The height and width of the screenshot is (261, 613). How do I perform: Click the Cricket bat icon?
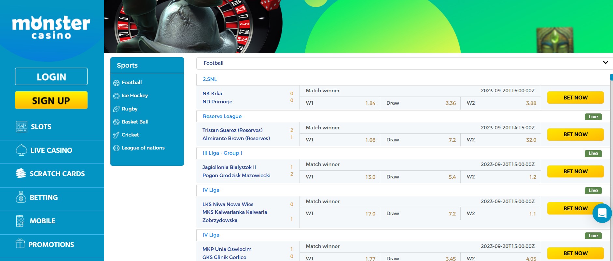(x=116, y=135)
